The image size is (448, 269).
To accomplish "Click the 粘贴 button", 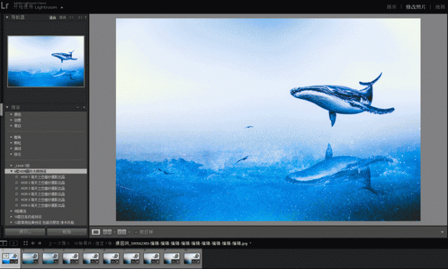I will 67,232.
